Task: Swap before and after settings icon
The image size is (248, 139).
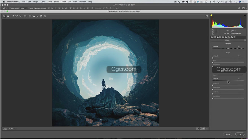Action: click(201, 129)
